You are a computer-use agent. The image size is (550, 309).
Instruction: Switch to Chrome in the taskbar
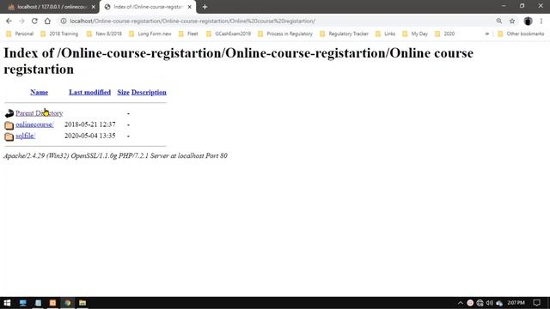point(68,303)
